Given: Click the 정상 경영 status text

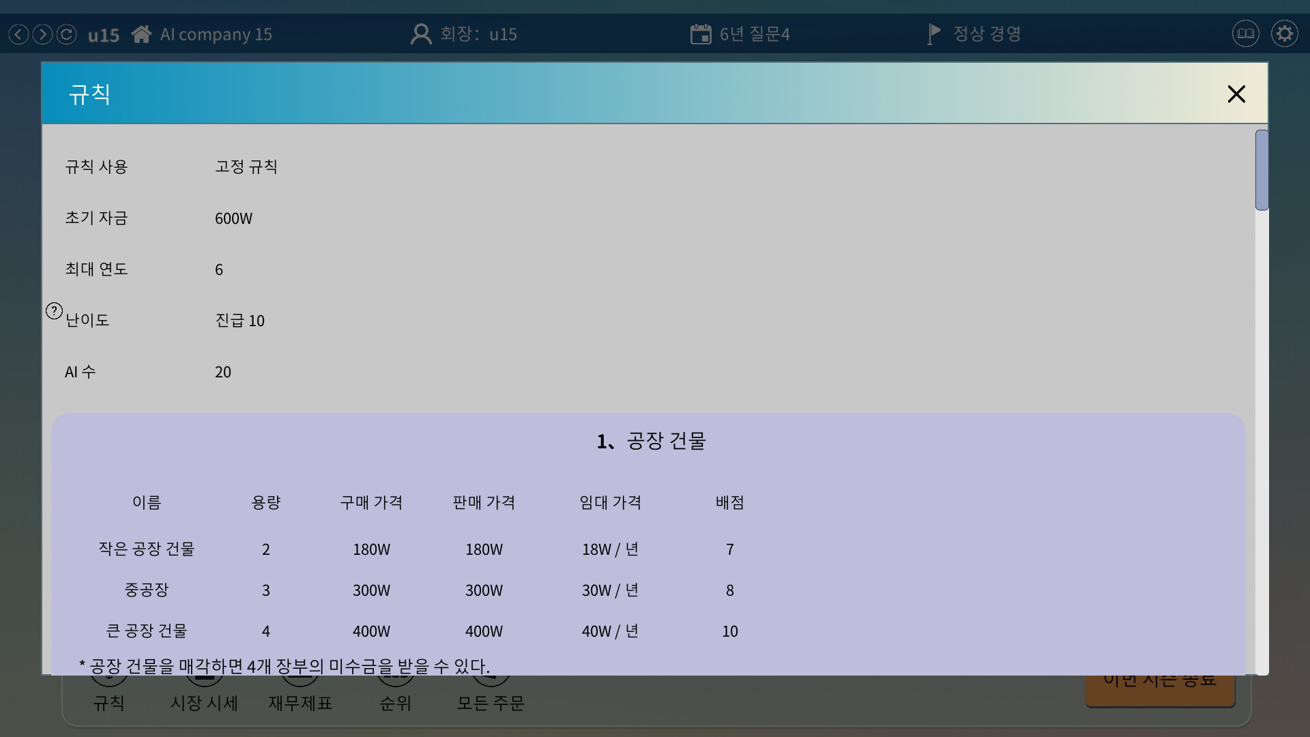Looking at the screenshot, I should (x=987, y=34).
